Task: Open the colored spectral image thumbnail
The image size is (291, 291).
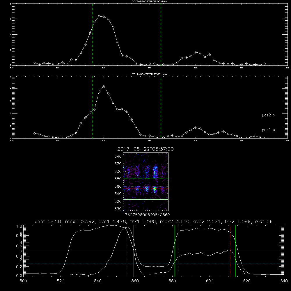Action: (146, 182)
